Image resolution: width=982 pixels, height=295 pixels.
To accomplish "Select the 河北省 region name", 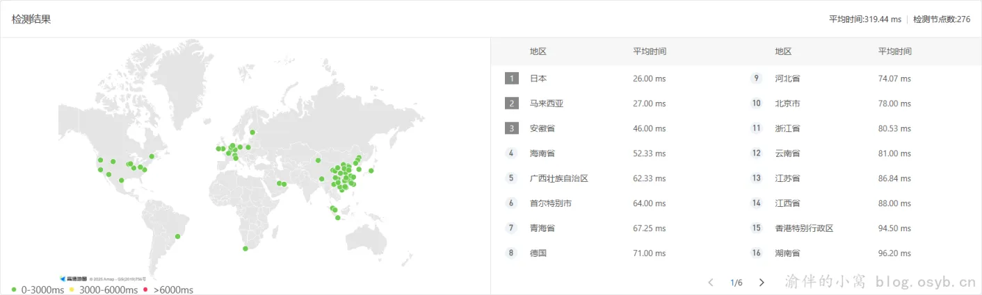I will [x=787, y=78].
